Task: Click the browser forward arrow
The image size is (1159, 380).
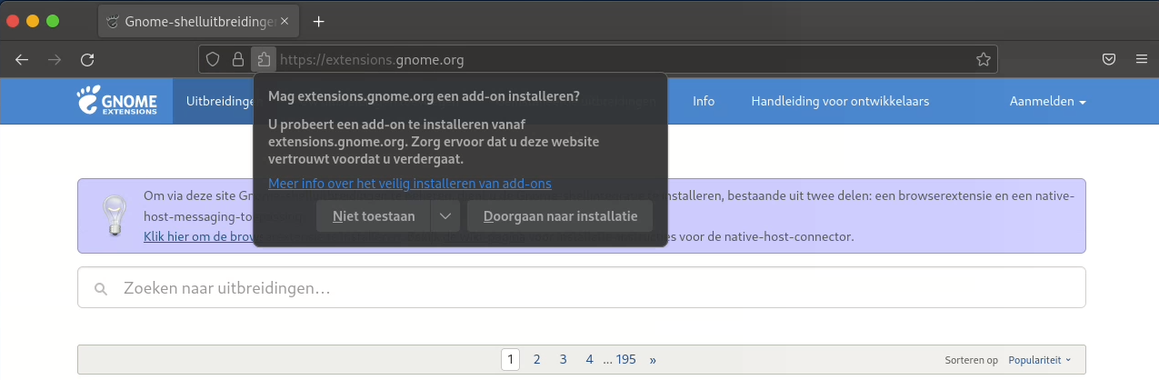Action: coord(55,60)
